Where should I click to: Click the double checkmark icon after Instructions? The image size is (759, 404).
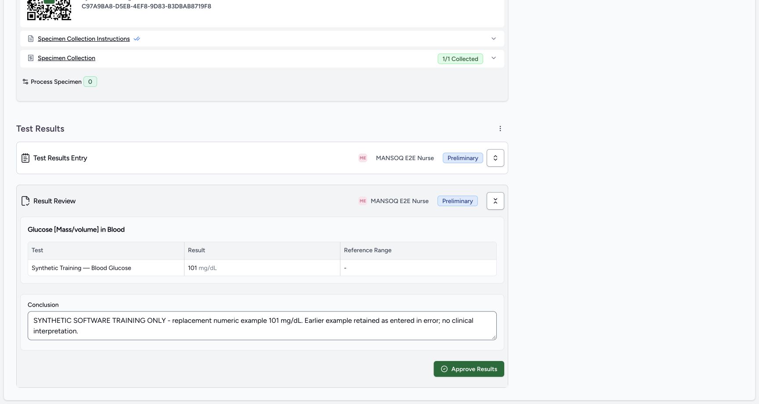coord(137,39)
